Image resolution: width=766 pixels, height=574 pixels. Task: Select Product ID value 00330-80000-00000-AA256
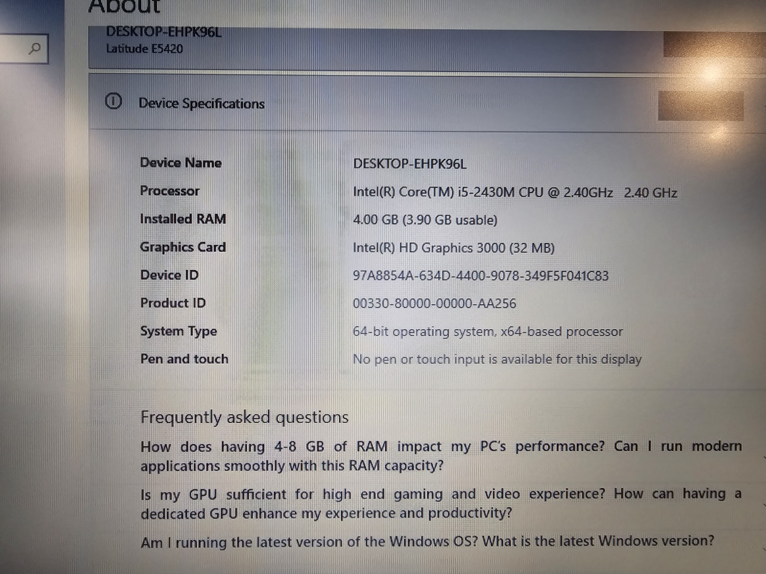(434, 304)
